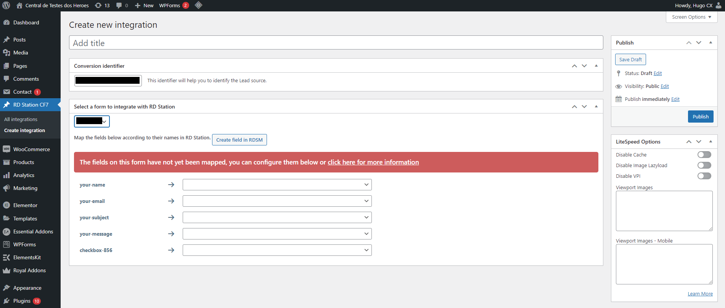This screenshot has width=725, height=308.
Task: Open the user avatar icon beside Howdy
Action: [x=718, y=5]
